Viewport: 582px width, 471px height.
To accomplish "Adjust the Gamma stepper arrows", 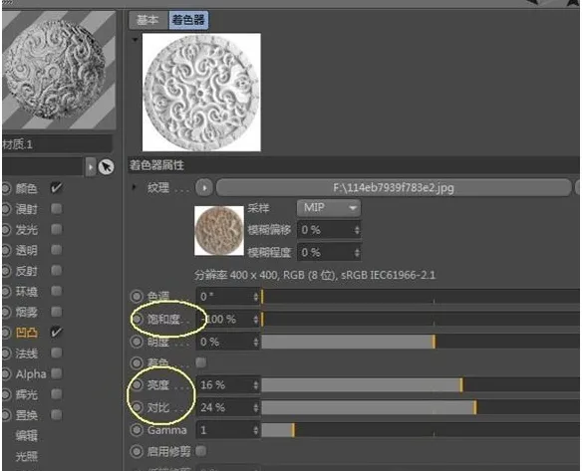I will coord(256,430).
